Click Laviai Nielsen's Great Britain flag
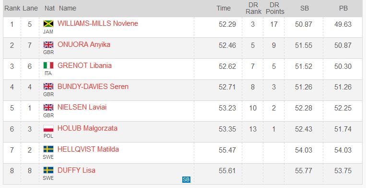The width and height of the screenshot is (366, 188). (48, 107)
